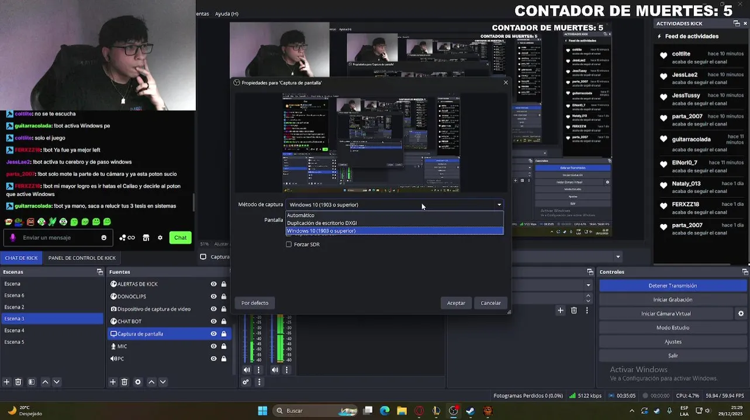Mute the first audio mixer channel

point(247,370)
